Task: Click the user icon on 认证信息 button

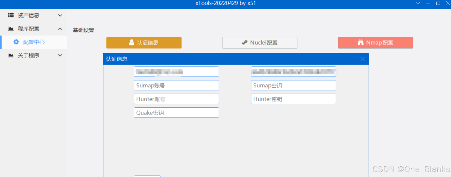Action: pos(131,42)
